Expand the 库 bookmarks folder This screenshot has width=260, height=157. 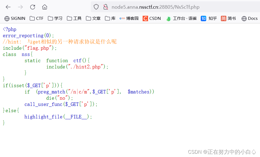tap(109, 18)
